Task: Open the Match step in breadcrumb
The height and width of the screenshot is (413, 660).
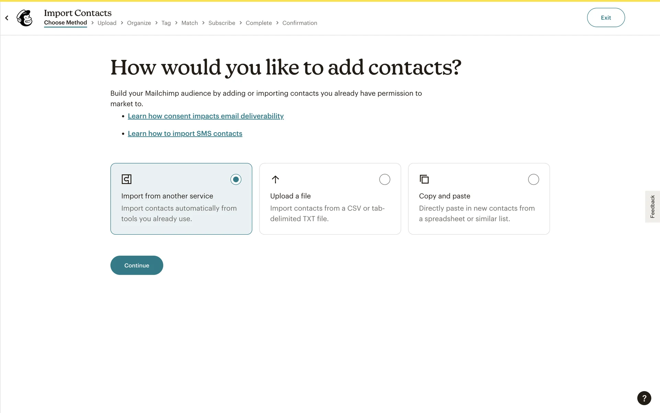Action: tap(189, 23)
